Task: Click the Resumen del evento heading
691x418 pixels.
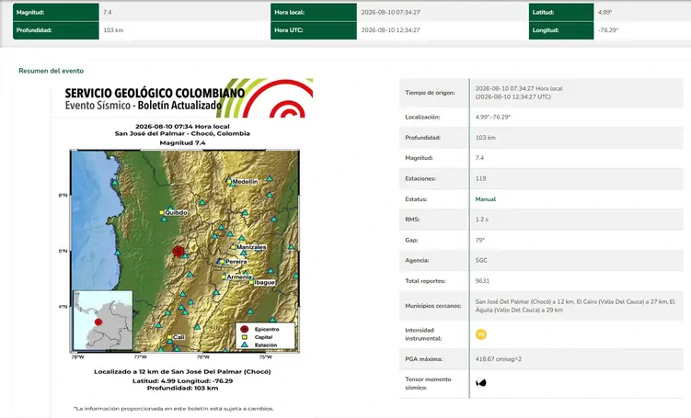Action: (52, 71)
